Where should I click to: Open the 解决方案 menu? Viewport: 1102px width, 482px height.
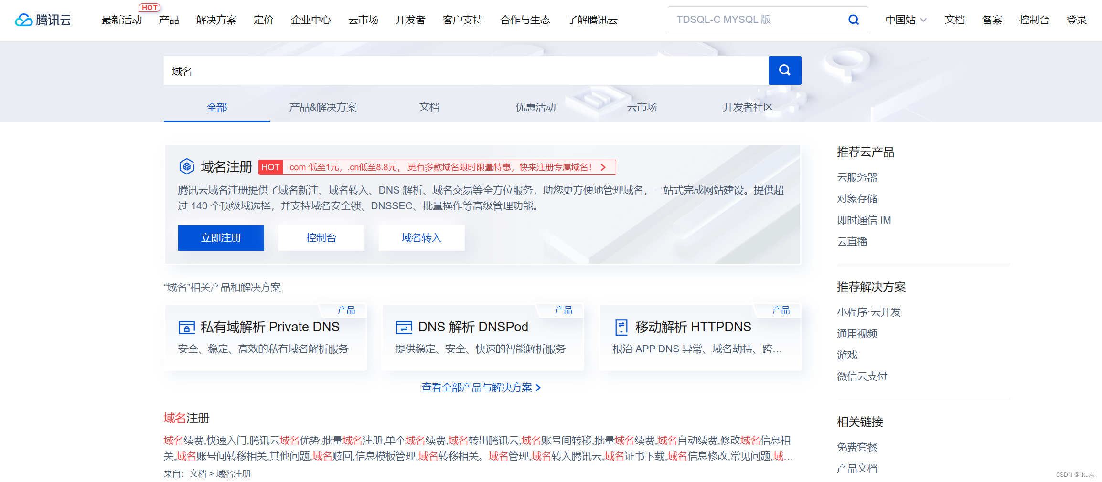(216, 20)
